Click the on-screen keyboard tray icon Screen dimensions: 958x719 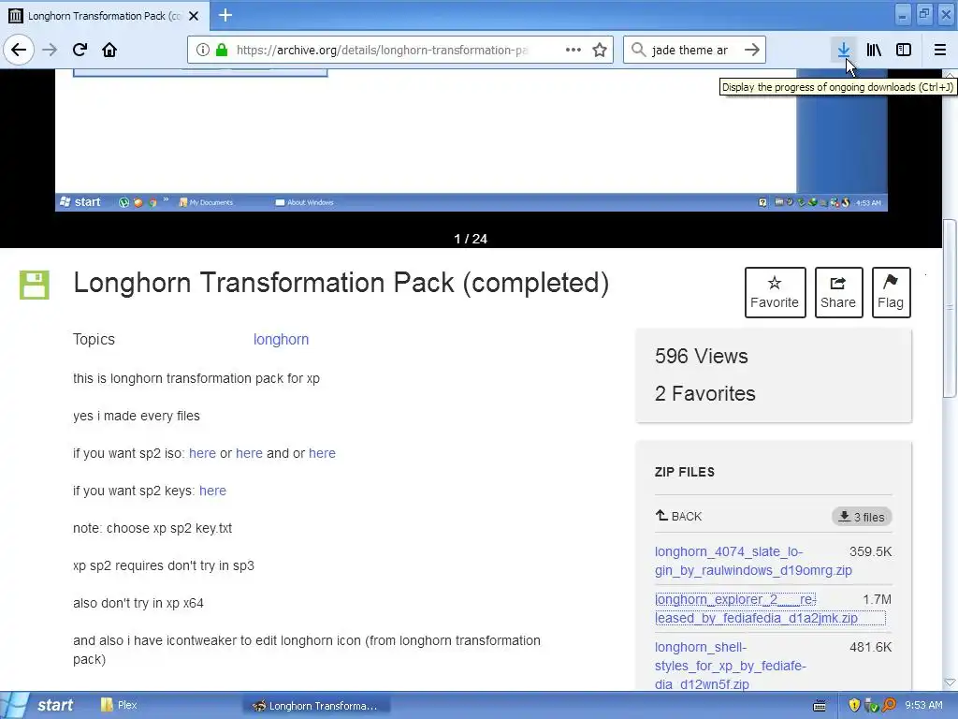coord(820,706)
